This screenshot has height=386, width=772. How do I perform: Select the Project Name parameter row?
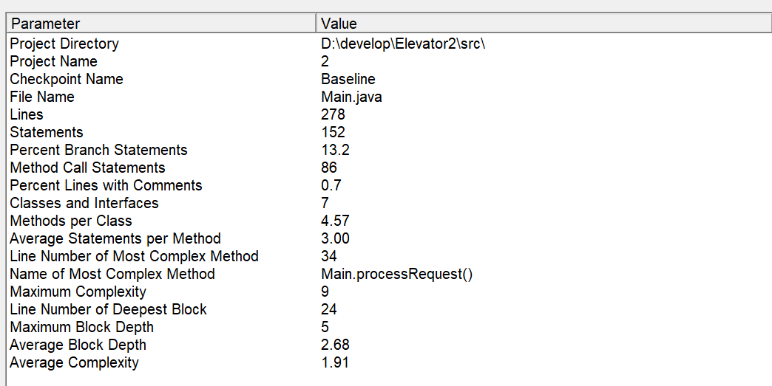point(53,61)
